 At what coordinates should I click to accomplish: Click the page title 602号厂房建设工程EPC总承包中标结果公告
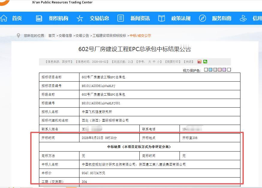pos(135,49)
